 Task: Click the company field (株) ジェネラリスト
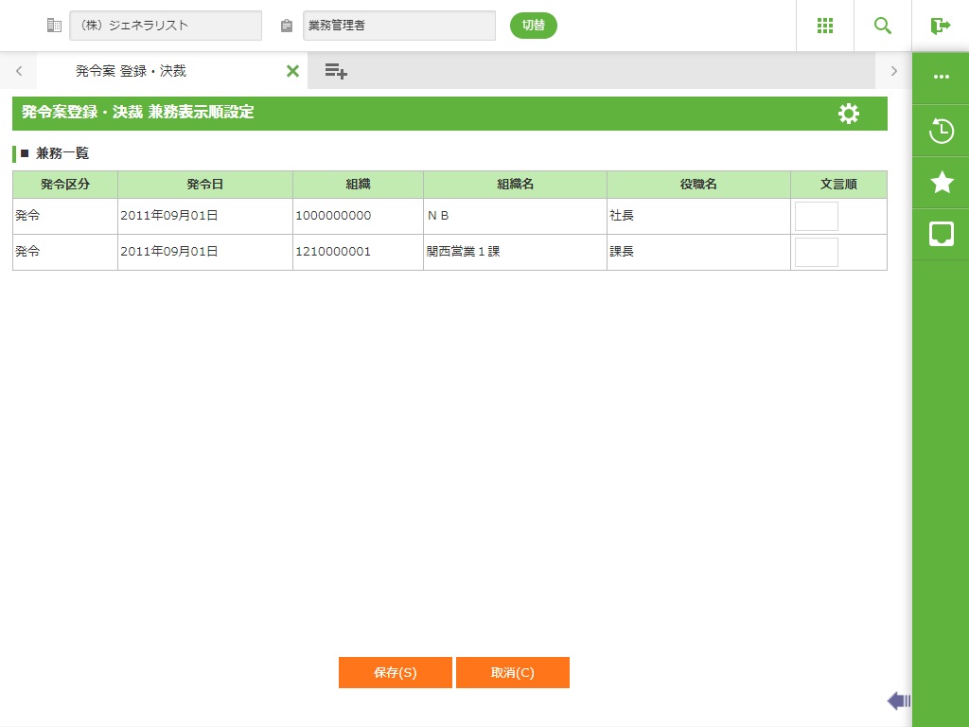click(166, 26)
